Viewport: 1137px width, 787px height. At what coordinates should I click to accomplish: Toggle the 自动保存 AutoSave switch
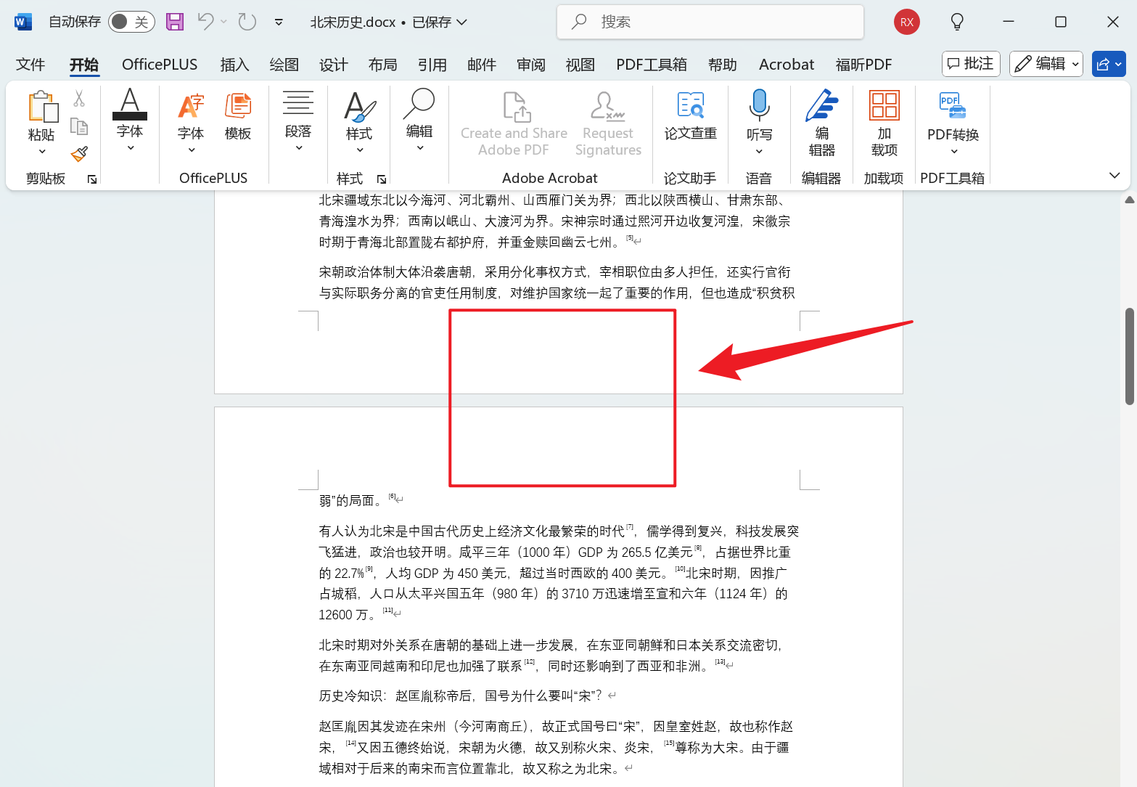pos(131,22)
